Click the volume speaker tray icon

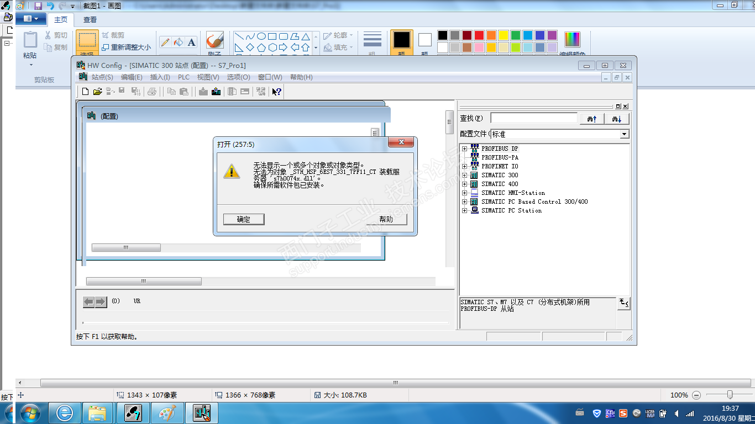tap(675, 413)
